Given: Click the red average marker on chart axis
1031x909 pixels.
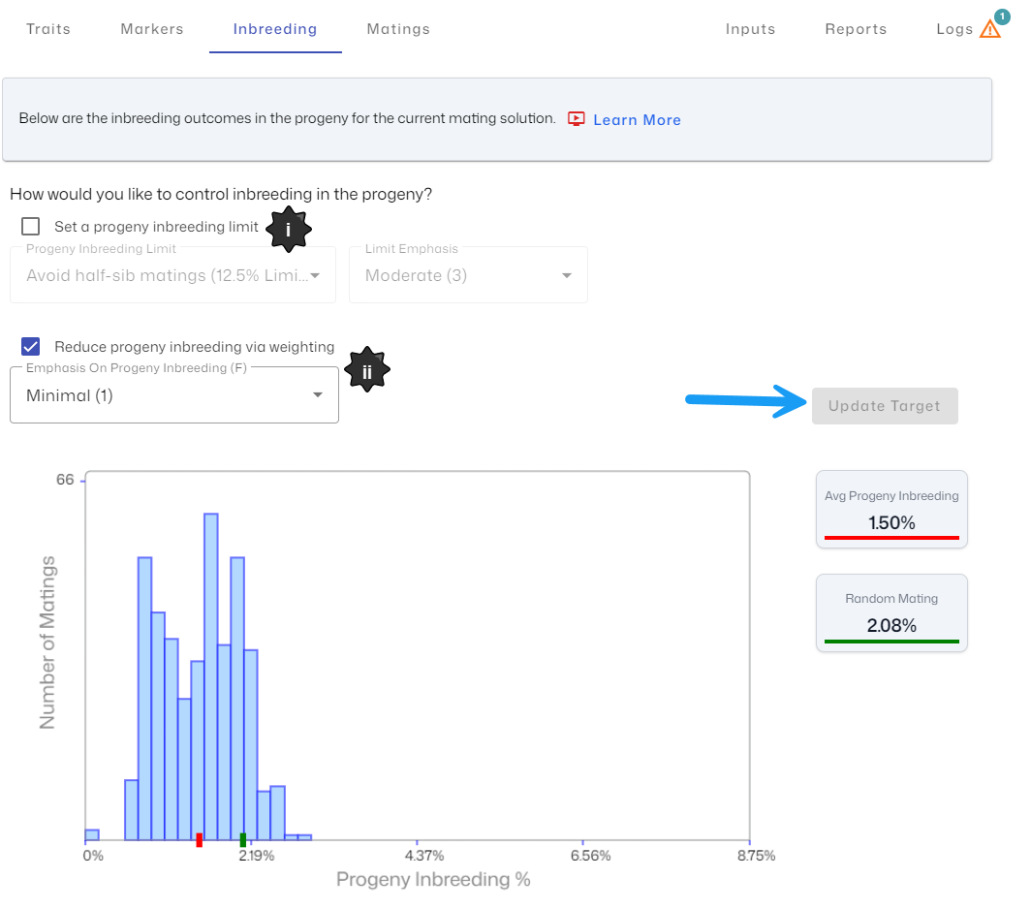Looking at the screenshot, I should click(x=199, y=839).
